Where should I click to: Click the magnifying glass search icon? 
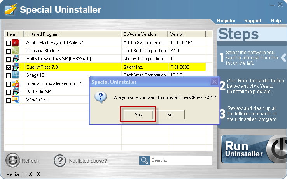145,160
